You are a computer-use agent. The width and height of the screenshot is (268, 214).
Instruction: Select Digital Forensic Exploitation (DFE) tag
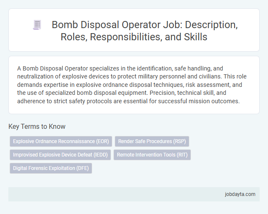point(51,168)
